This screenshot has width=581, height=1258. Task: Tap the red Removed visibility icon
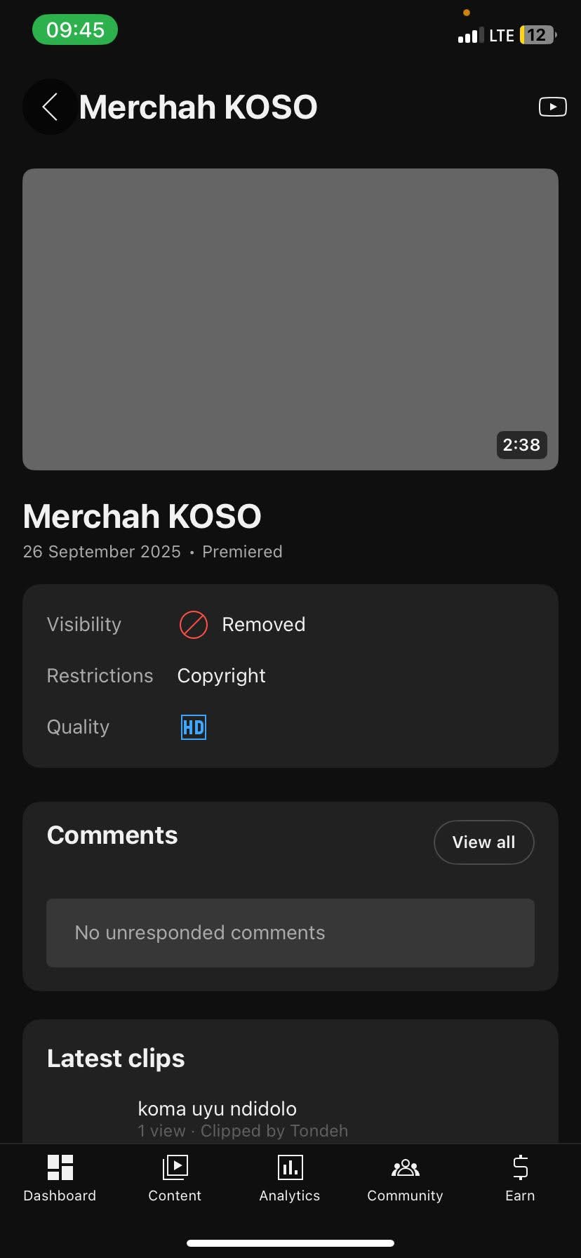(x=194, y=625)
